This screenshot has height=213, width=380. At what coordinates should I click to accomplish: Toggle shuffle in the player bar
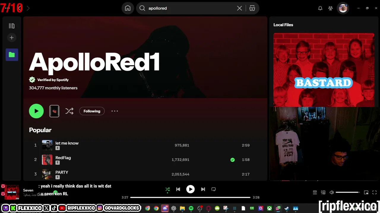(167, 189)
